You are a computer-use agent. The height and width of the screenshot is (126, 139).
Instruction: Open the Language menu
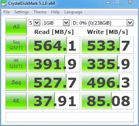coord(73,12)
